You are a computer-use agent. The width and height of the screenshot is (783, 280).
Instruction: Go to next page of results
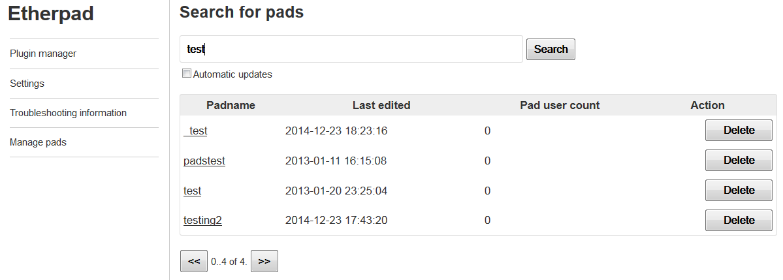click(264, 261)
